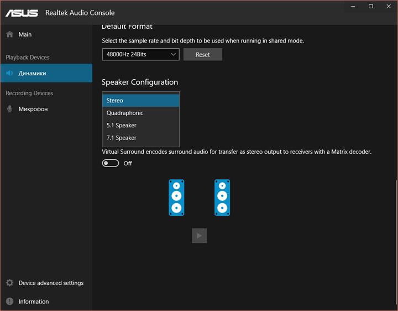Play the speaker test sound
The height and width of the screenshot is (311, 398).
[x=199, y=236]
